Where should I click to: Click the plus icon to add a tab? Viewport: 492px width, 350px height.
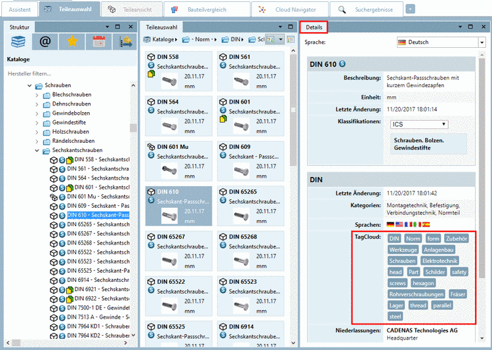pos(410,9)
